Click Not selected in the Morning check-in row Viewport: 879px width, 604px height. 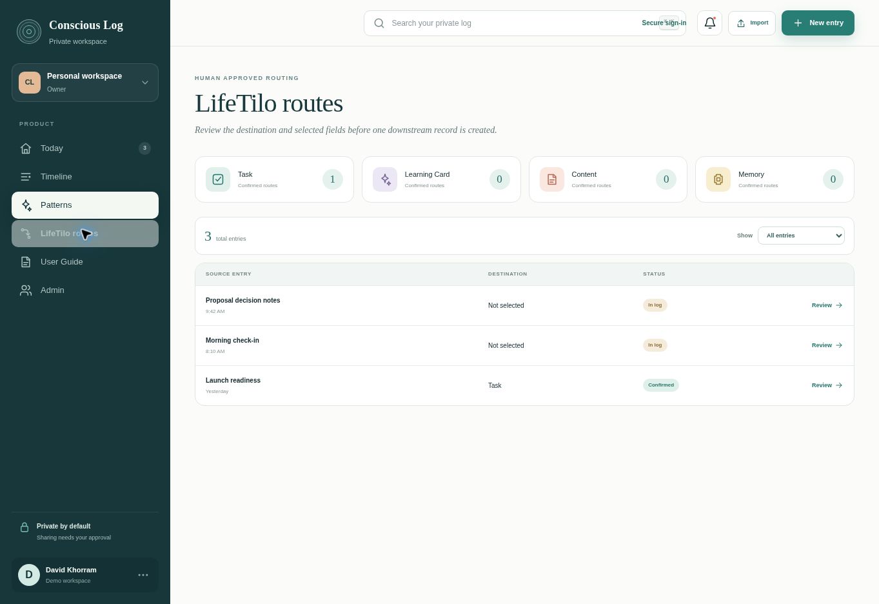coord(506,346)
